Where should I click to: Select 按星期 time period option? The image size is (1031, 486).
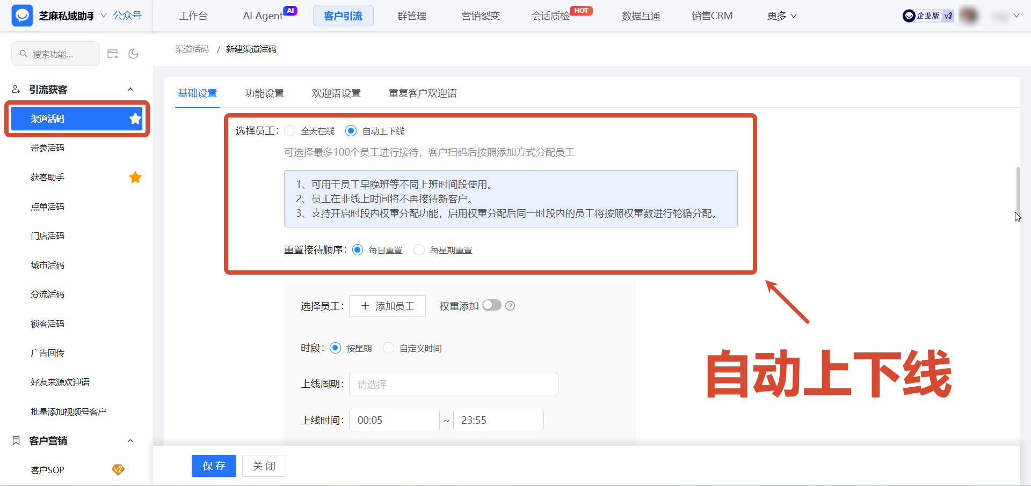(x=335, y=348)
